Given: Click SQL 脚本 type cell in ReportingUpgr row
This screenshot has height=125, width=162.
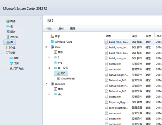Looking at the screenshot, I should (137, 102).
